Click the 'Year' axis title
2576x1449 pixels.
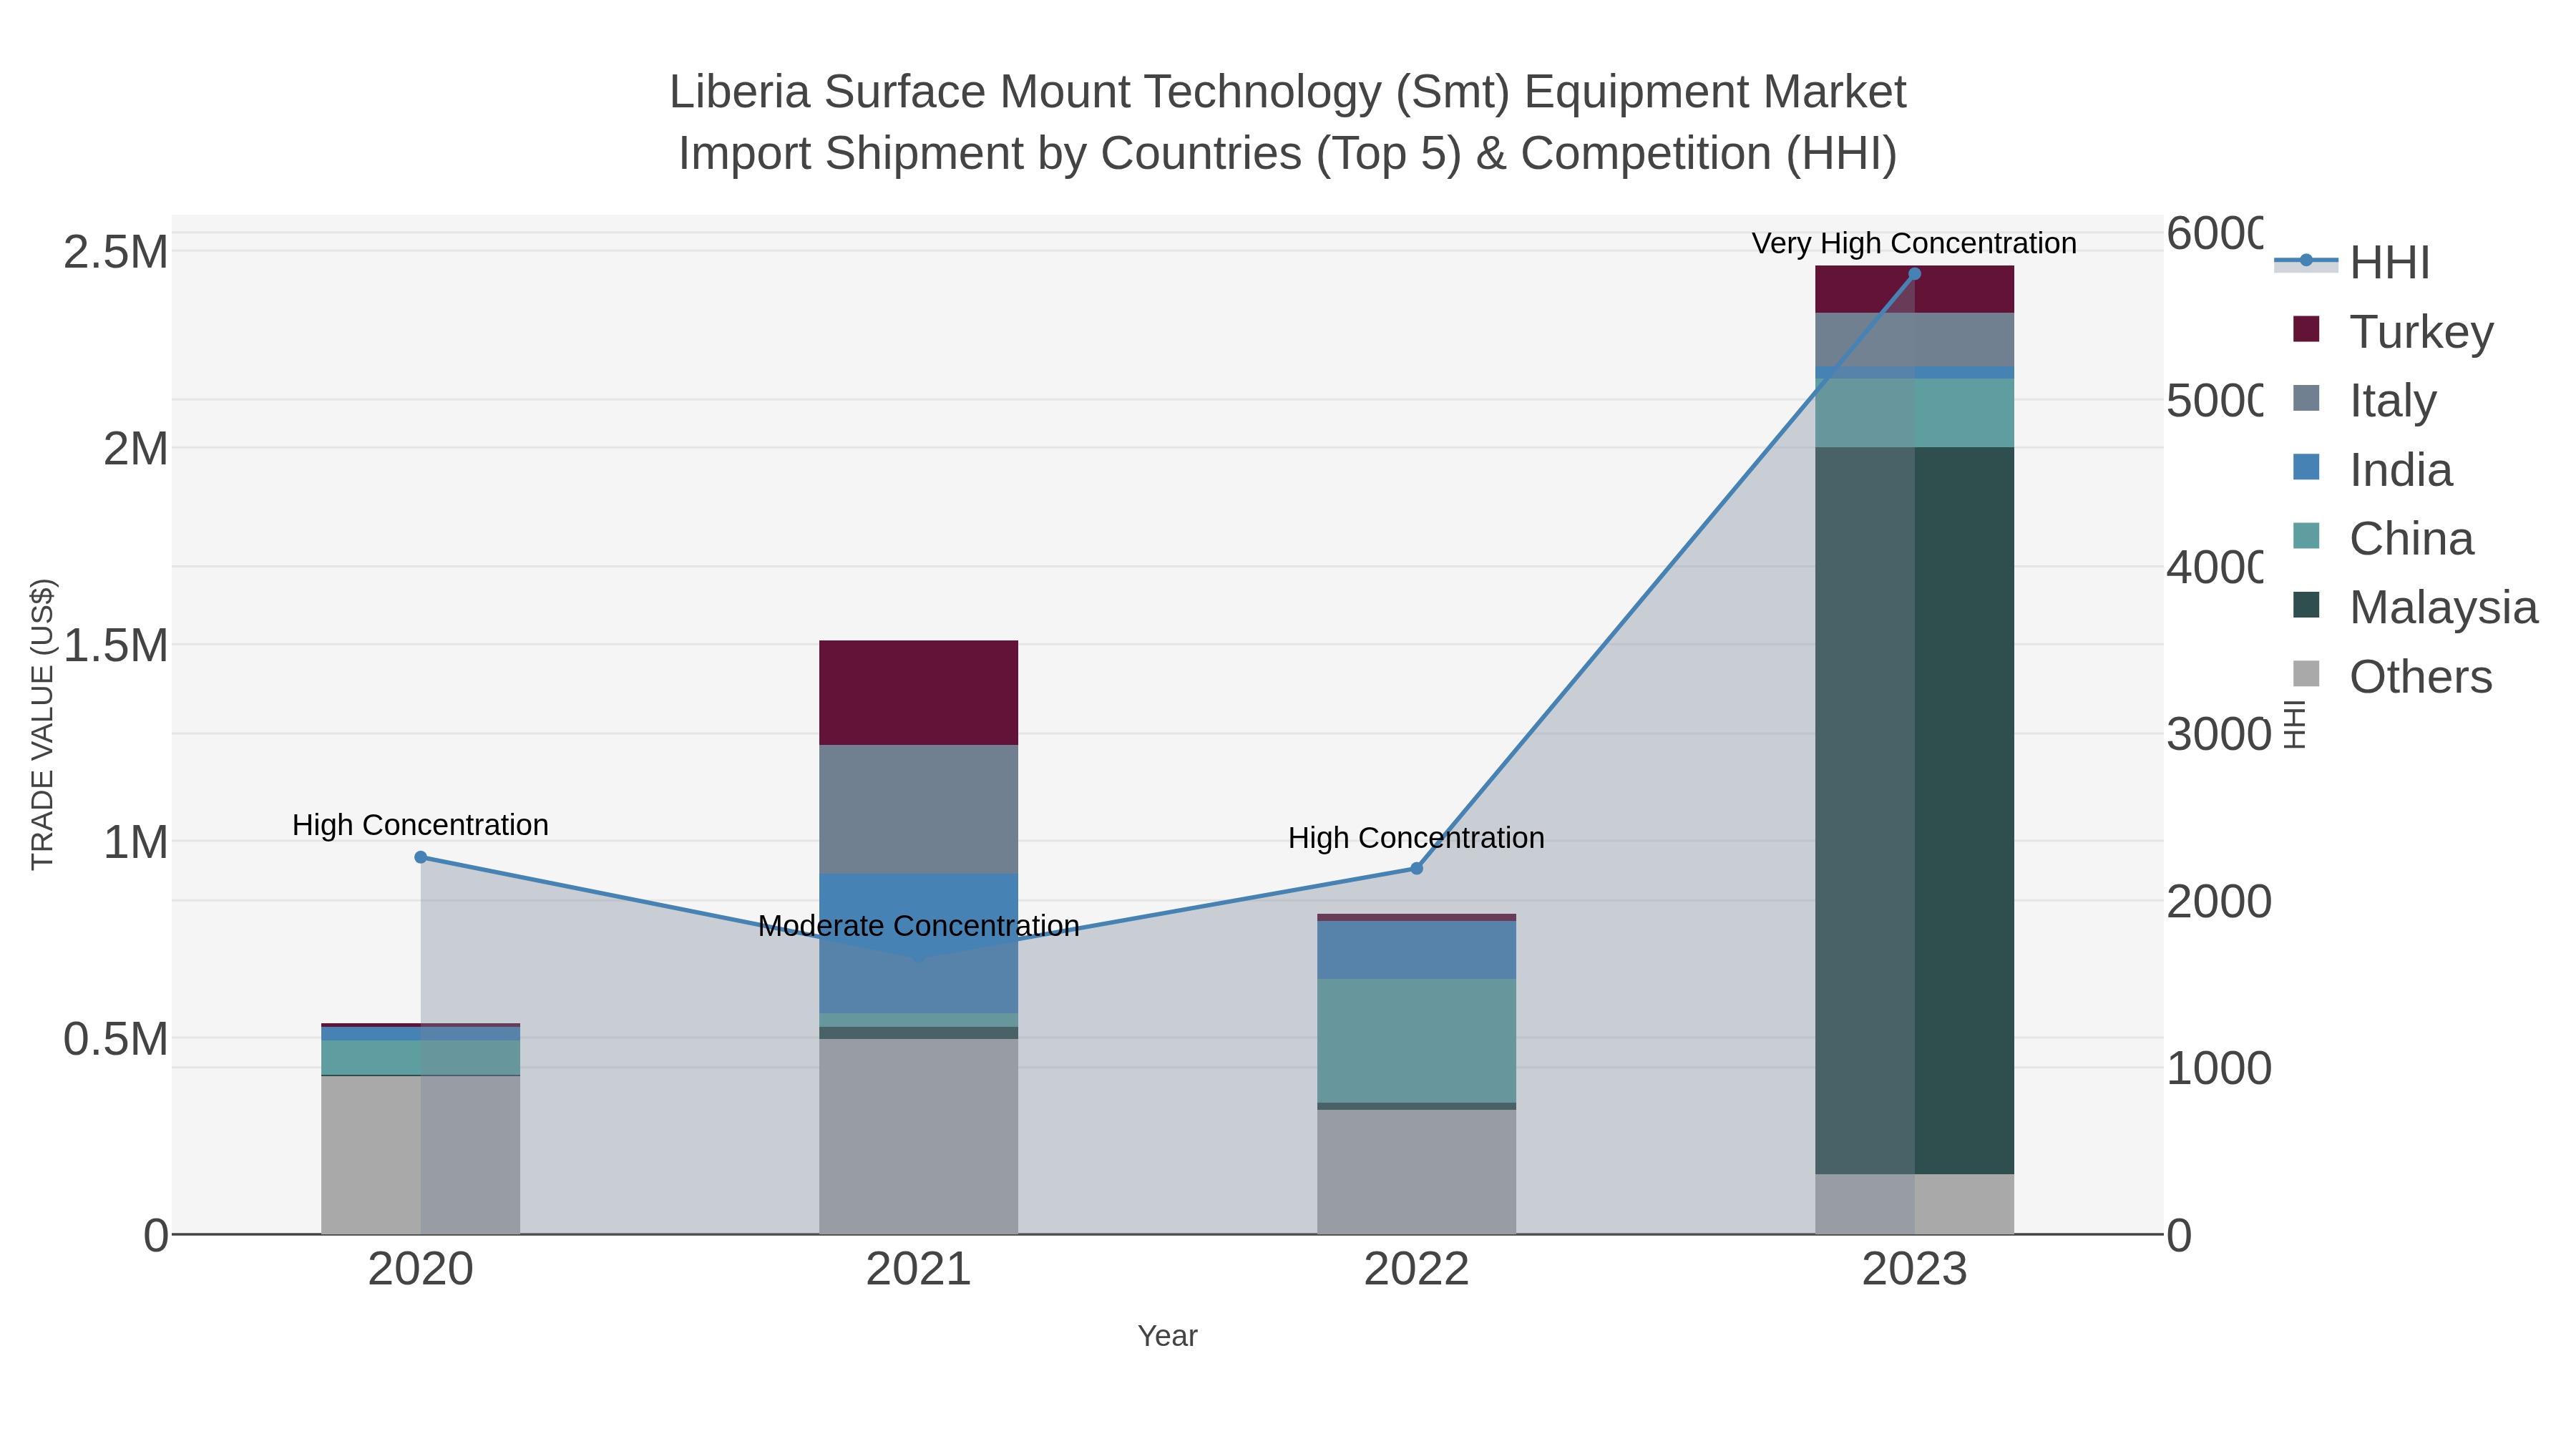tap(1167, 1336)
